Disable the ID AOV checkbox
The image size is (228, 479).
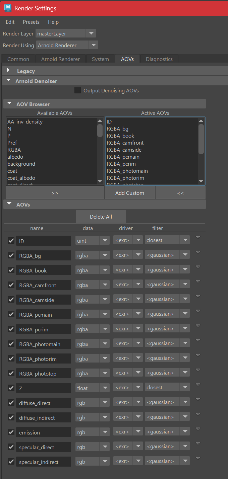[11, 240]
